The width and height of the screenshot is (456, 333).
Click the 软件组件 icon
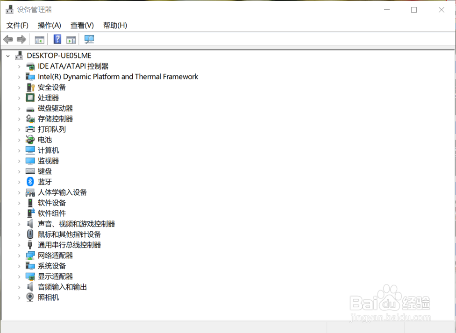[30, 213]
